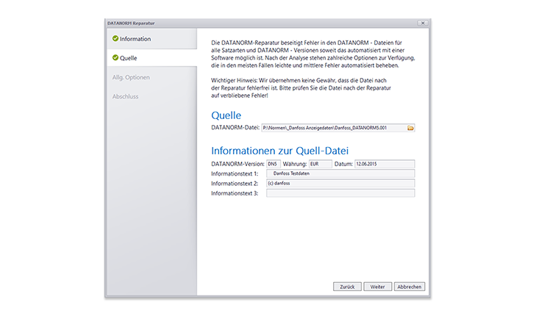Click the Datum field showing 12.06.2015
536x316 pixels.
coord(385,164)
